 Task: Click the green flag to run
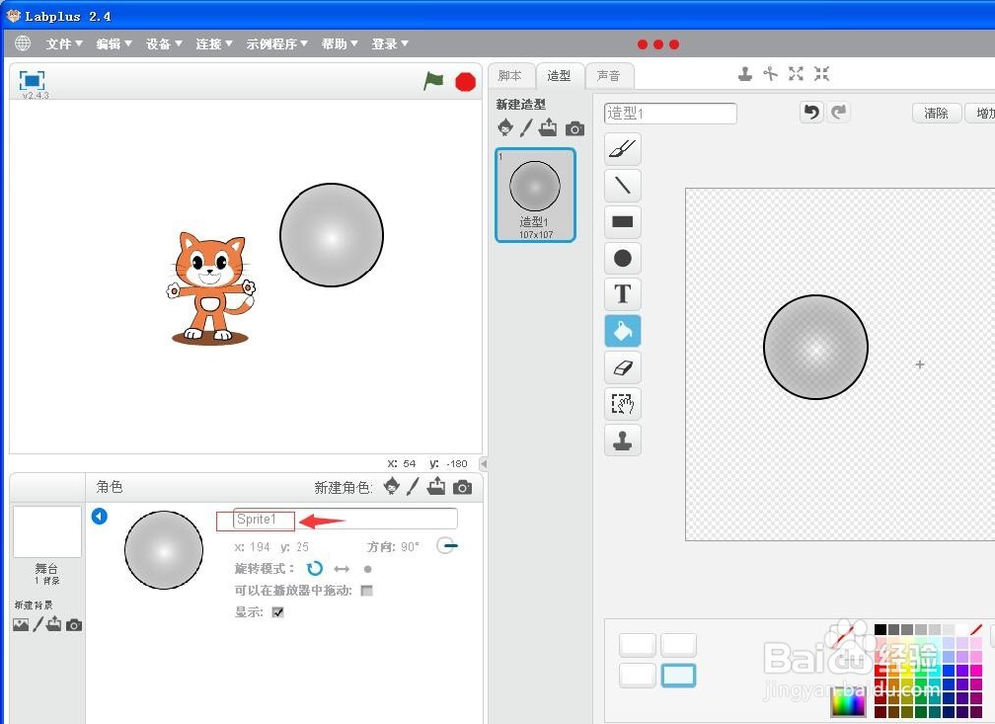click(434, 81)
